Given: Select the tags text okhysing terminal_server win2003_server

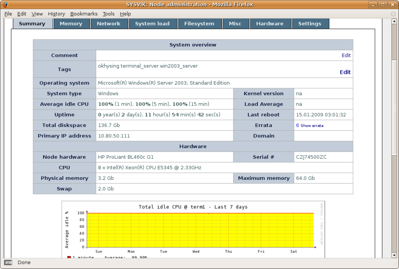Looking at the screenshot, I should [x=148, y=66].
